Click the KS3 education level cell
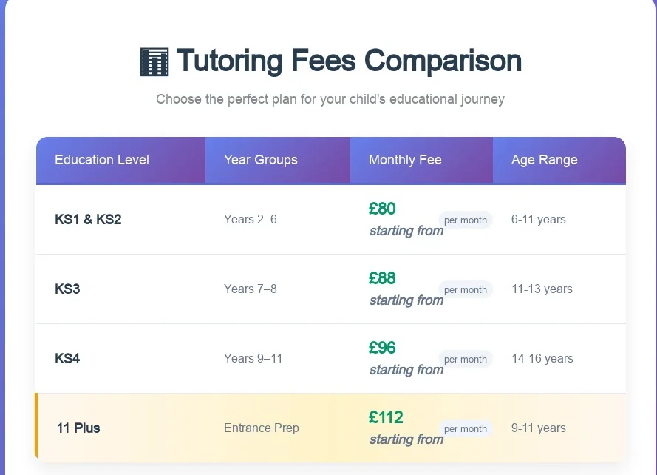657x475 pixels. click(67, 289)
